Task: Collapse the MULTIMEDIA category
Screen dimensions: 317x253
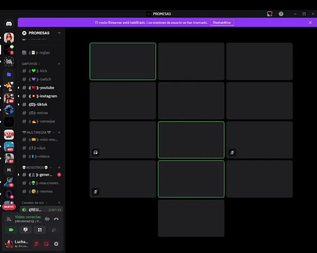Action: click(x=38, y=132)
